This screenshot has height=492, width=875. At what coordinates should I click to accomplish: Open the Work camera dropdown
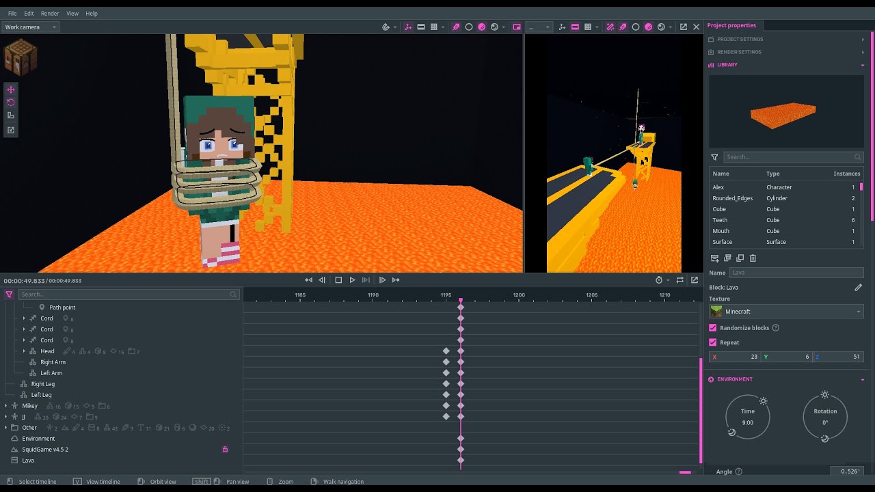point(31,27)
